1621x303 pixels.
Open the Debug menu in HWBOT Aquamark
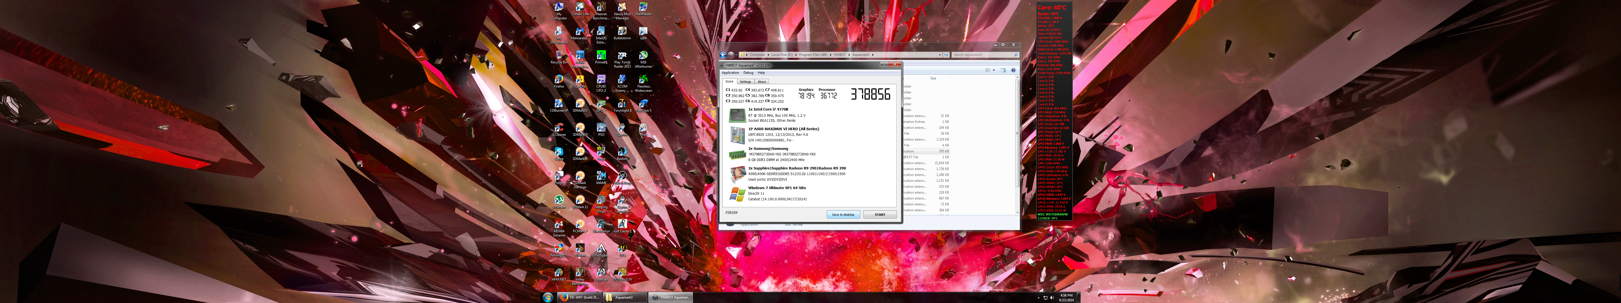(748, 73)
